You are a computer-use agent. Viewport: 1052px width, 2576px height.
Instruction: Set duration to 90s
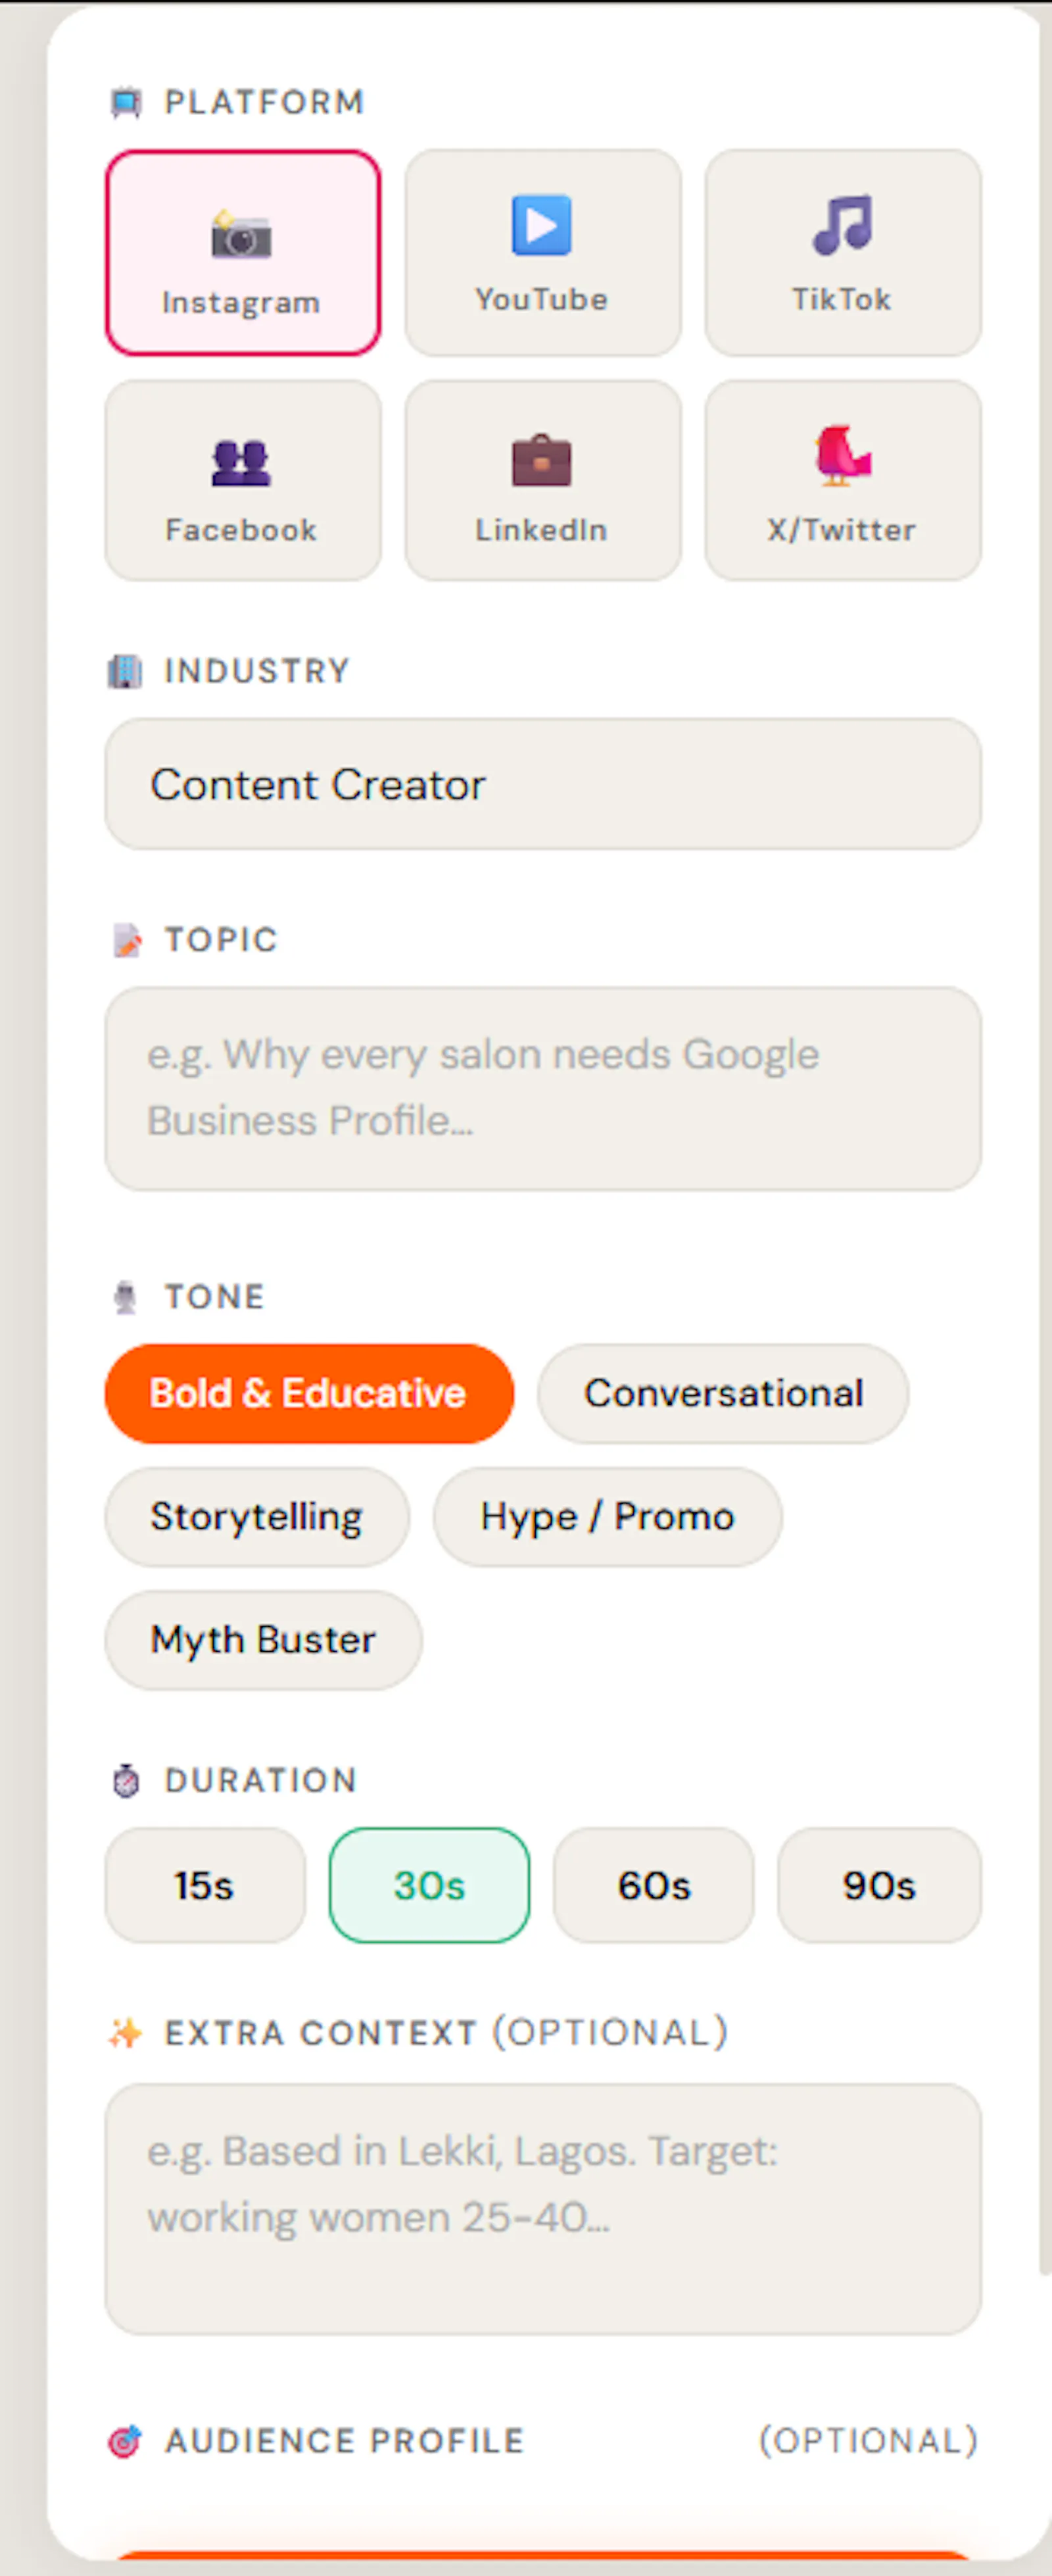(x=879, y=1886)
